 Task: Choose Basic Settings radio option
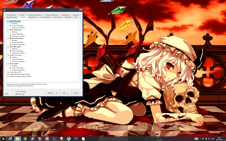tap(16, 92)
